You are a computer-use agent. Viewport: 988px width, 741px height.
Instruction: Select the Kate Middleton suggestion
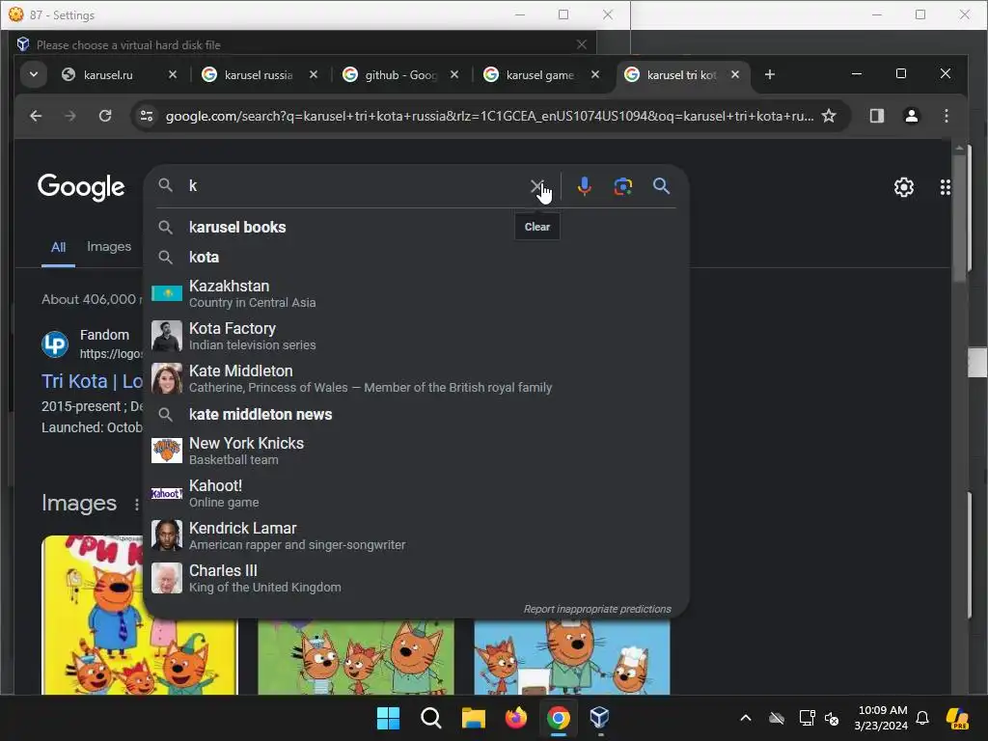[x=416, y=378]
